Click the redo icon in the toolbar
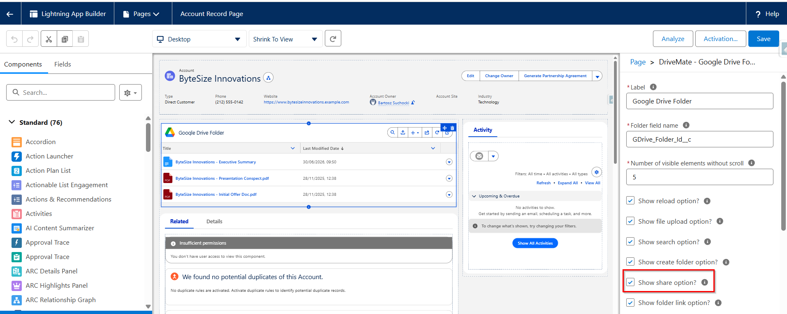Viewport: 787px width, 314px height. point(30,39)
